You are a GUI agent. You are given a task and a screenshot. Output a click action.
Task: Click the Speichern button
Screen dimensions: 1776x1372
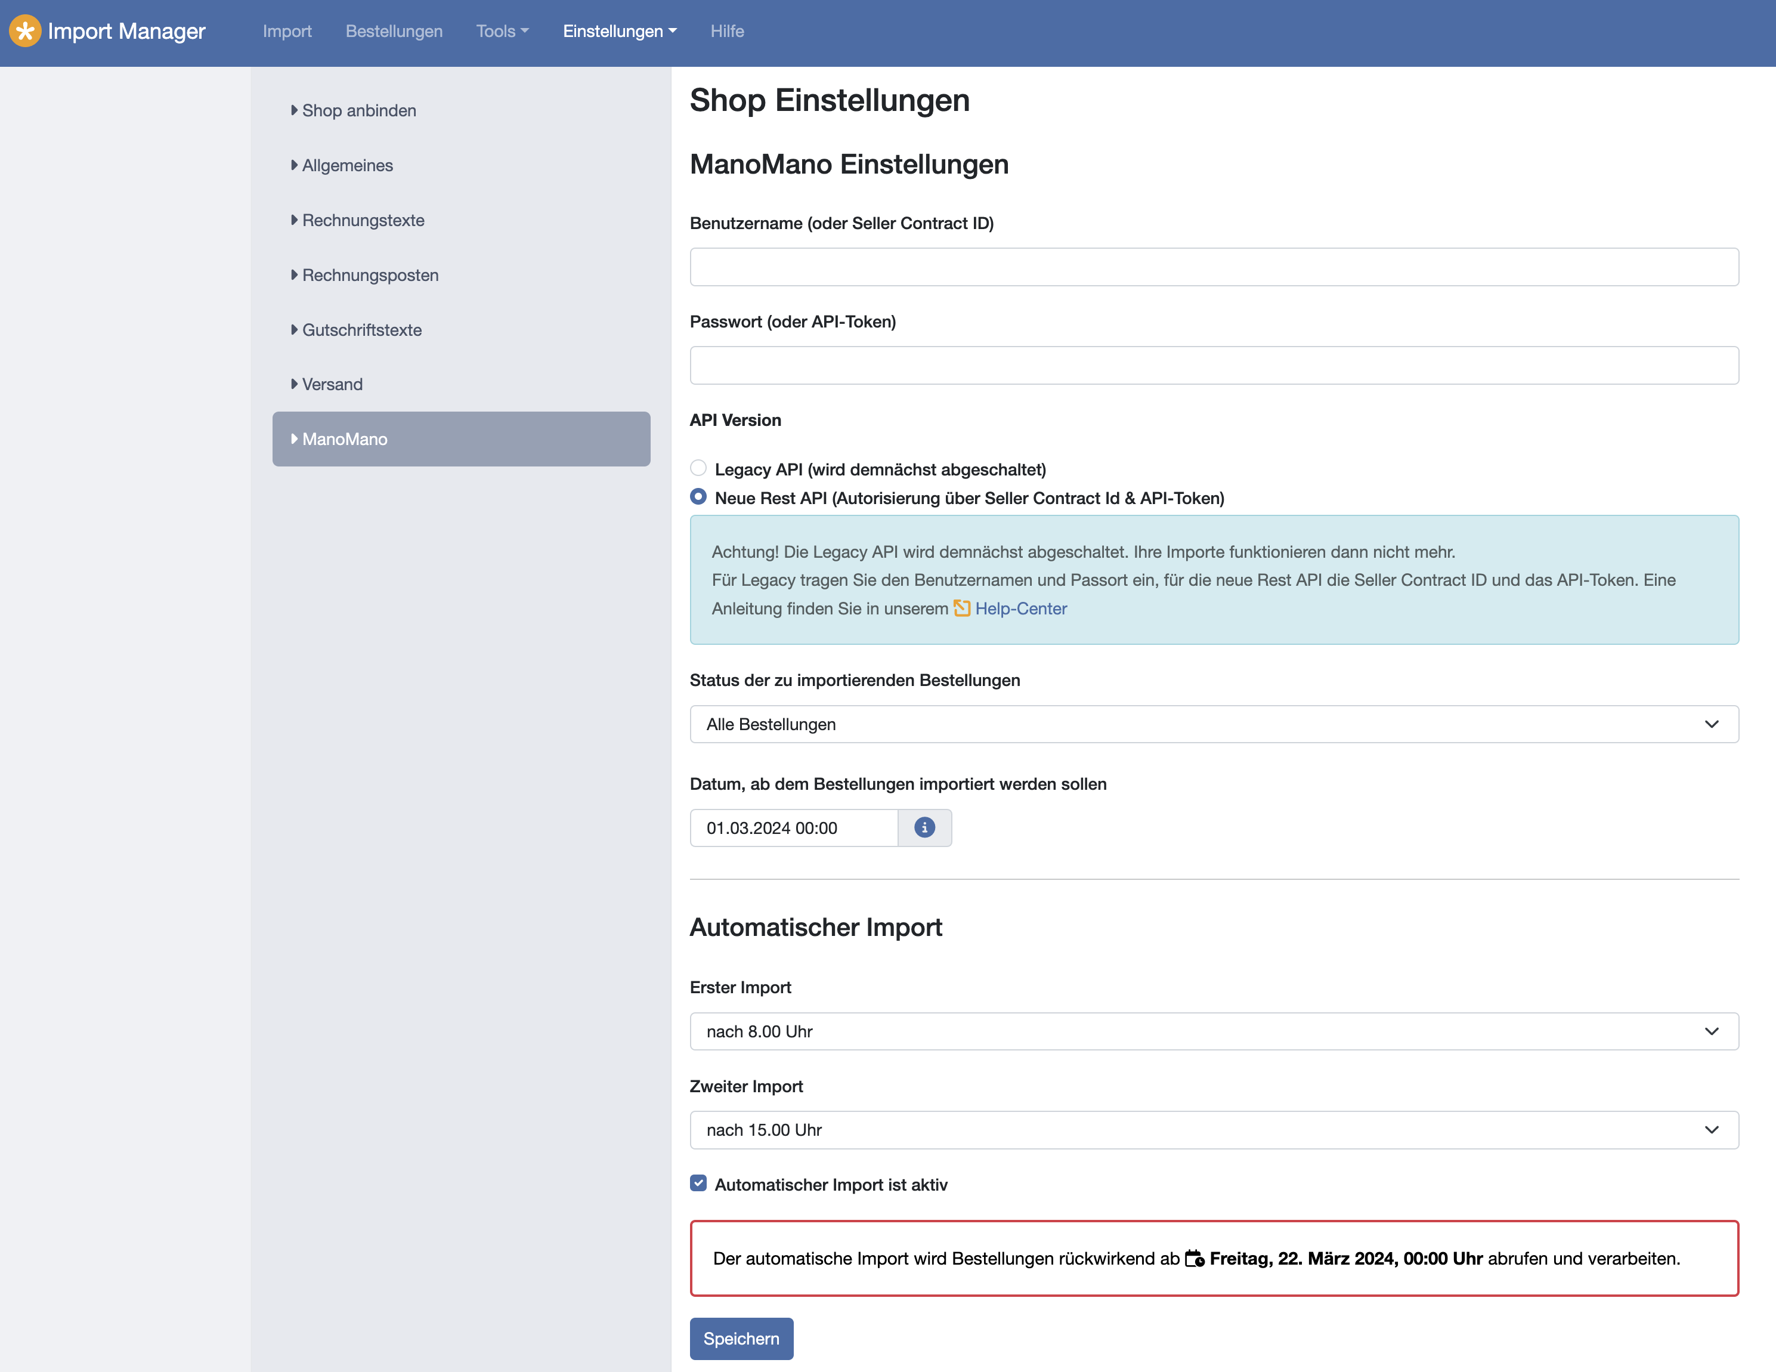coord(742,1339)
